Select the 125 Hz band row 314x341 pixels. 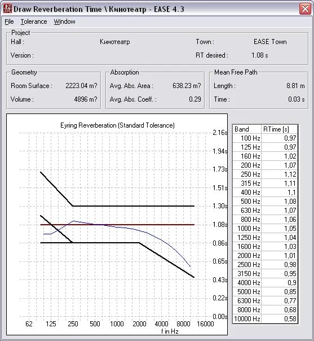(x=265, y=147)
